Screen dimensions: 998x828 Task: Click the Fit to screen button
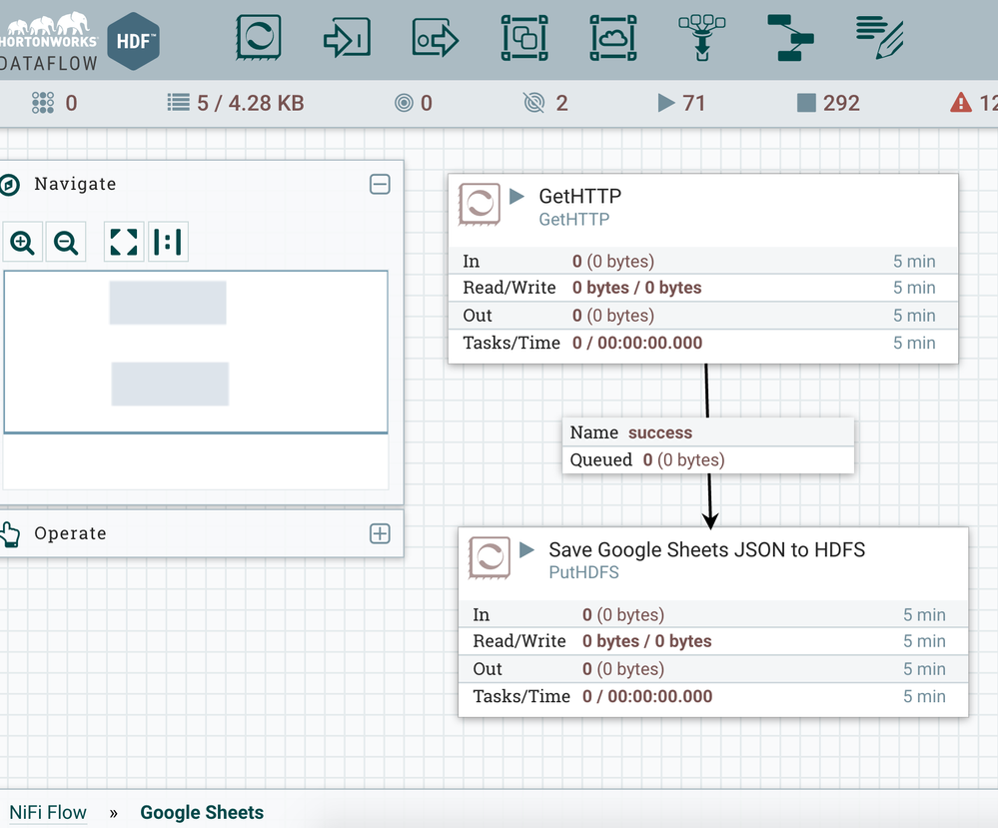[124, 242]
